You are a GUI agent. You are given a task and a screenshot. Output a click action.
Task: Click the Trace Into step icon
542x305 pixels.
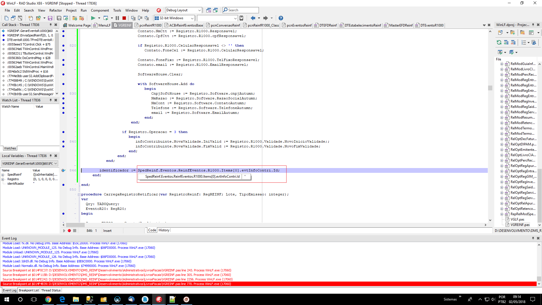133,18
